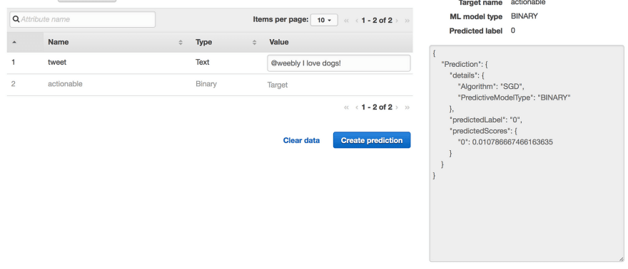
Task: Edit the tweet value text field
Action: click(339, 63)
